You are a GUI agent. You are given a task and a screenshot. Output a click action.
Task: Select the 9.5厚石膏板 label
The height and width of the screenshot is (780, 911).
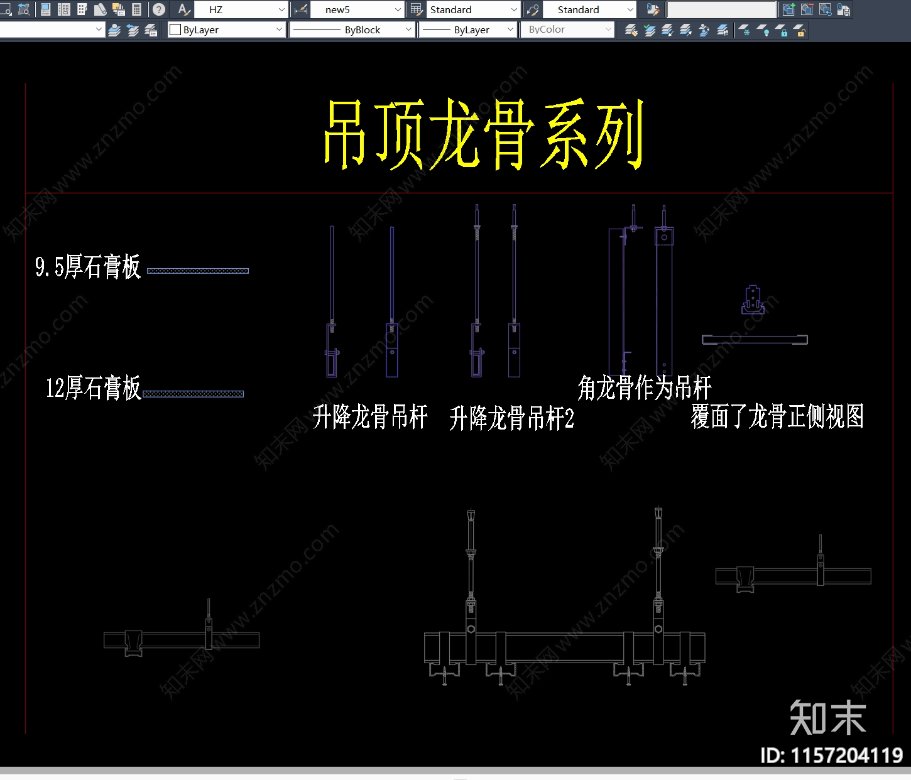click(x=88, y=266)
